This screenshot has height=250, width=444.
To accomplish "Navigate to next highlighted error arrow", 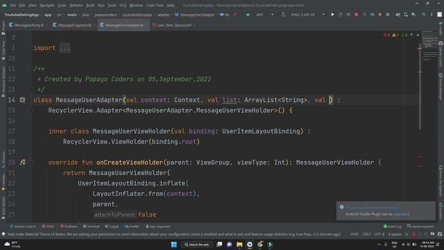I will 418,35.
